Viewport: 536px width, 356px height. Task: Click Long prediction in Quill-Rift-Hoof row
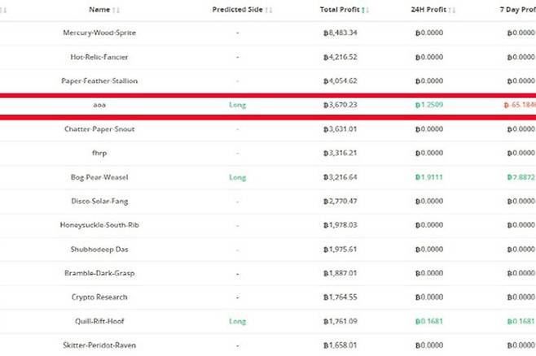coord(237,321)
